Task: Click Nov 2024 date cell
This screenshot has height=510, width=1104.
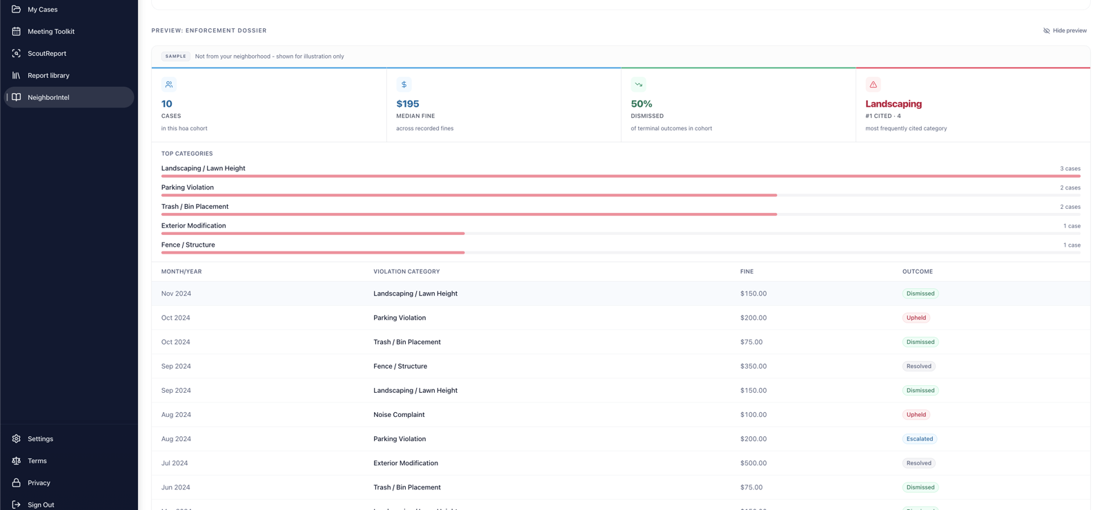Action: (176, 294)
